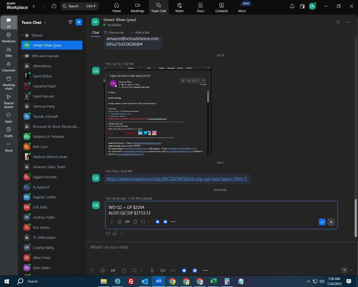Open the email screenshot image thumbnail
Image resolution: width=358 pixels, height=287 pixels.
point(157,111)
